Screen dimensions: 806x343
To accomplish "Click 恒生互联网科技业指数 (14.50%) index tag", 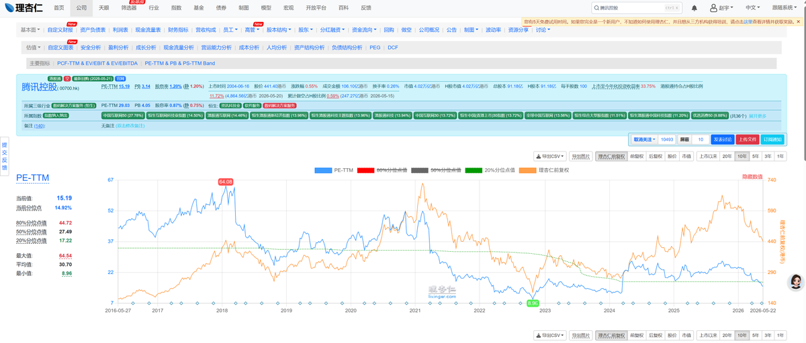I will point(175,116).
